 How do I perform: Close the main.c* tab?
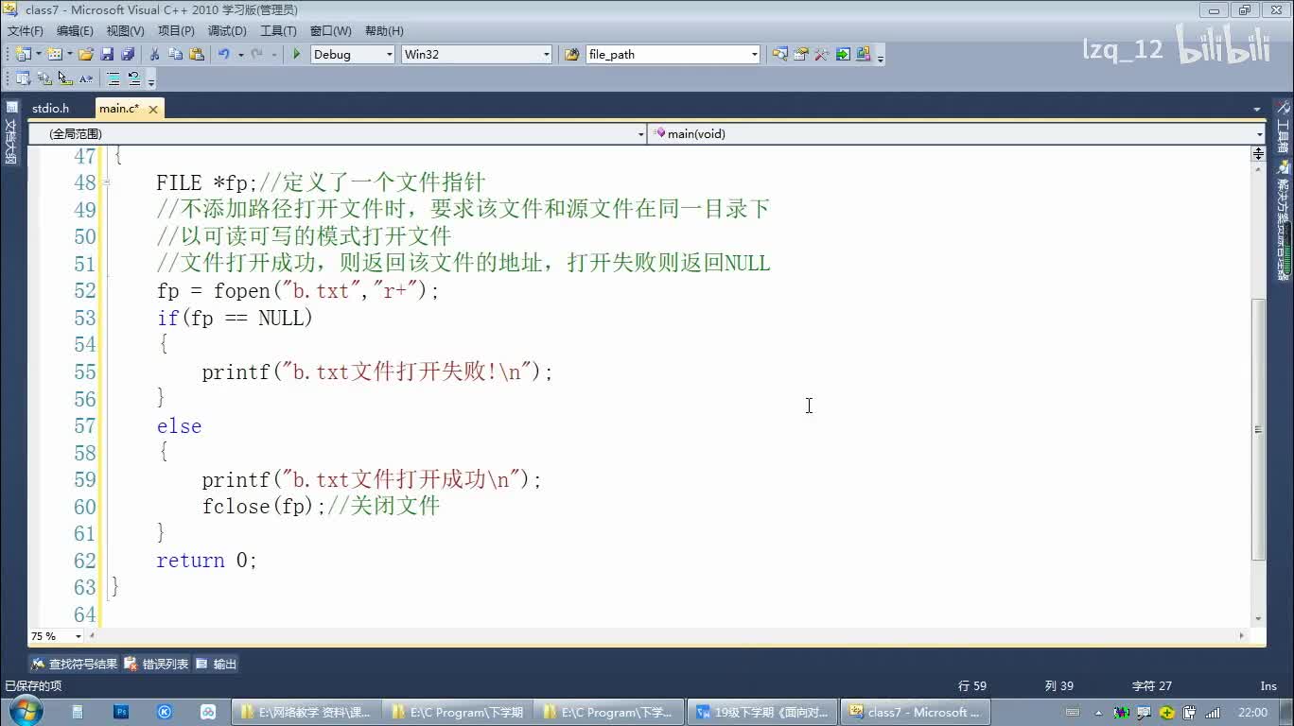(153, 110)
